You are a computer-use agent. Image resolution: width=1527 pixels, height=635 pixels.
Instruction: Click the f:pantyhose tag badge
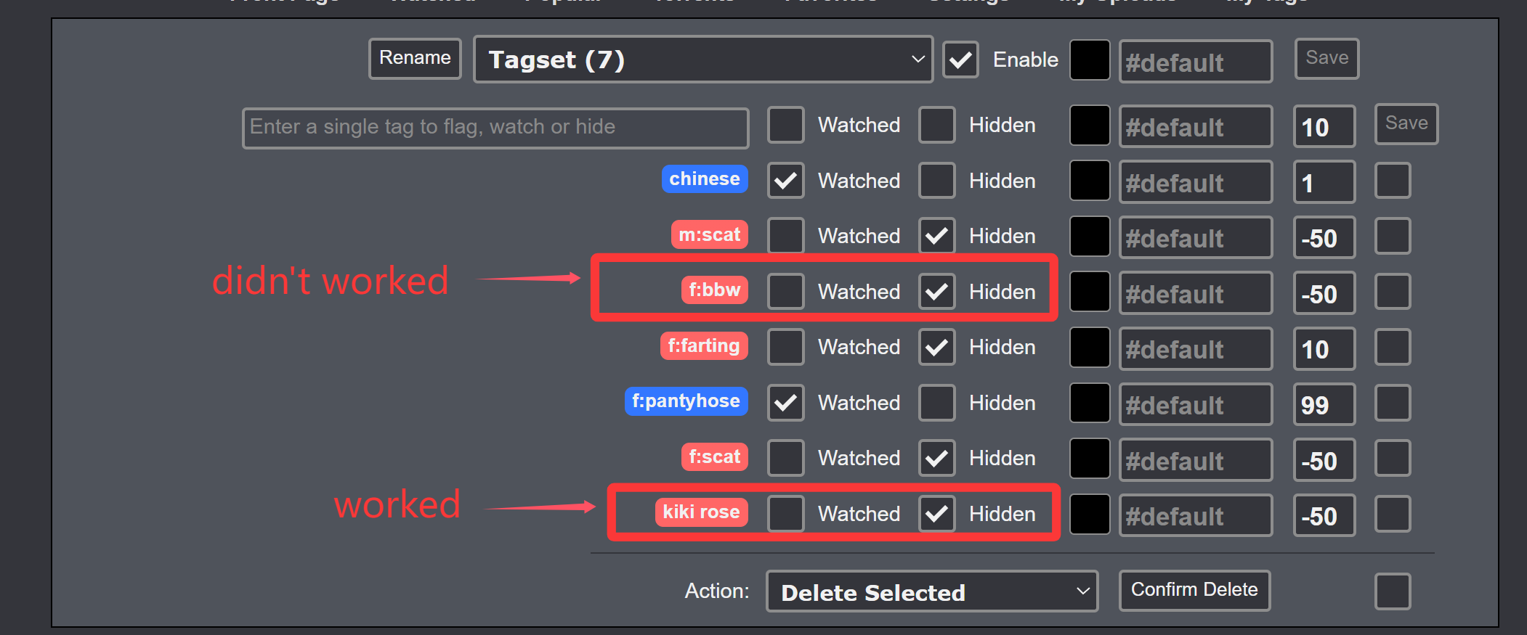point(686,401)
